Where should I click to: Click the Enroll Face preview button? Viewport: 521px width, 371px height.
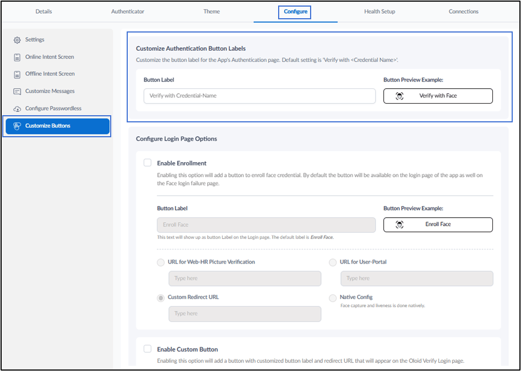click(x=438, y=225)
